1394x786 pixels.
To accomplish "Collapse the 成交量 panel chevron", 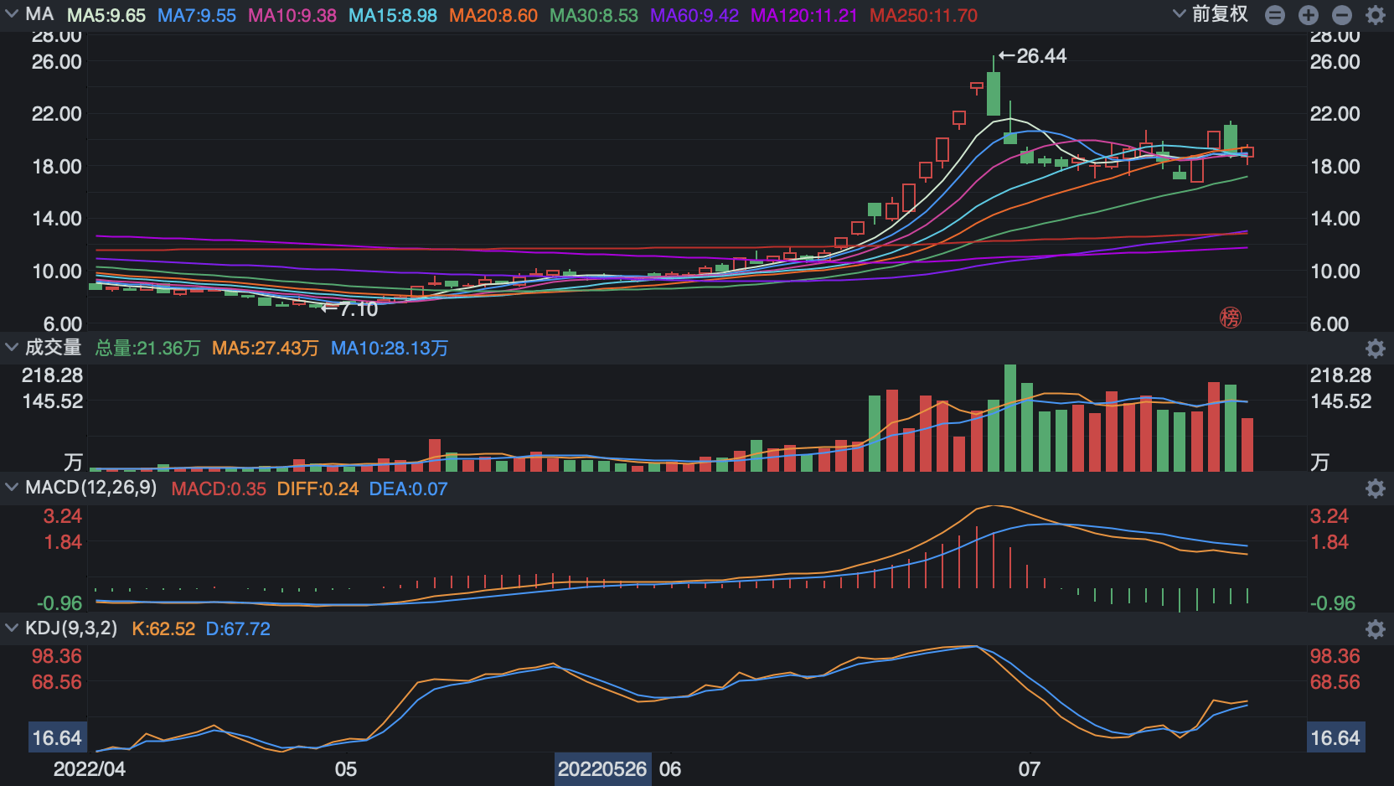I will [x=12, y=347].
